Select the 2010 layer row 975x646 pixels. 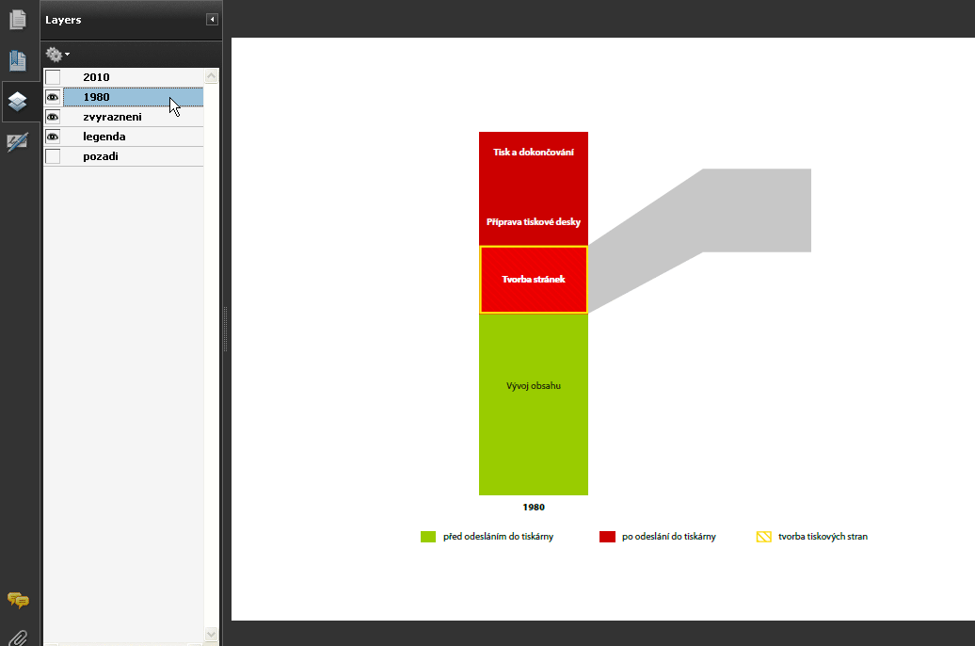133,77
